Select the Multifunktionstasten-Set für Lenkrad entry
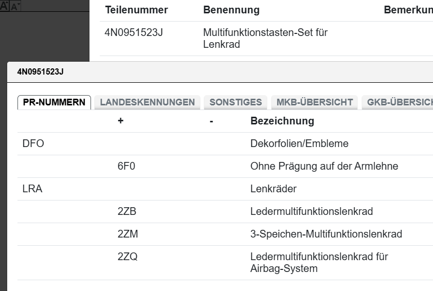433x291 pixels. click(265, 39)
